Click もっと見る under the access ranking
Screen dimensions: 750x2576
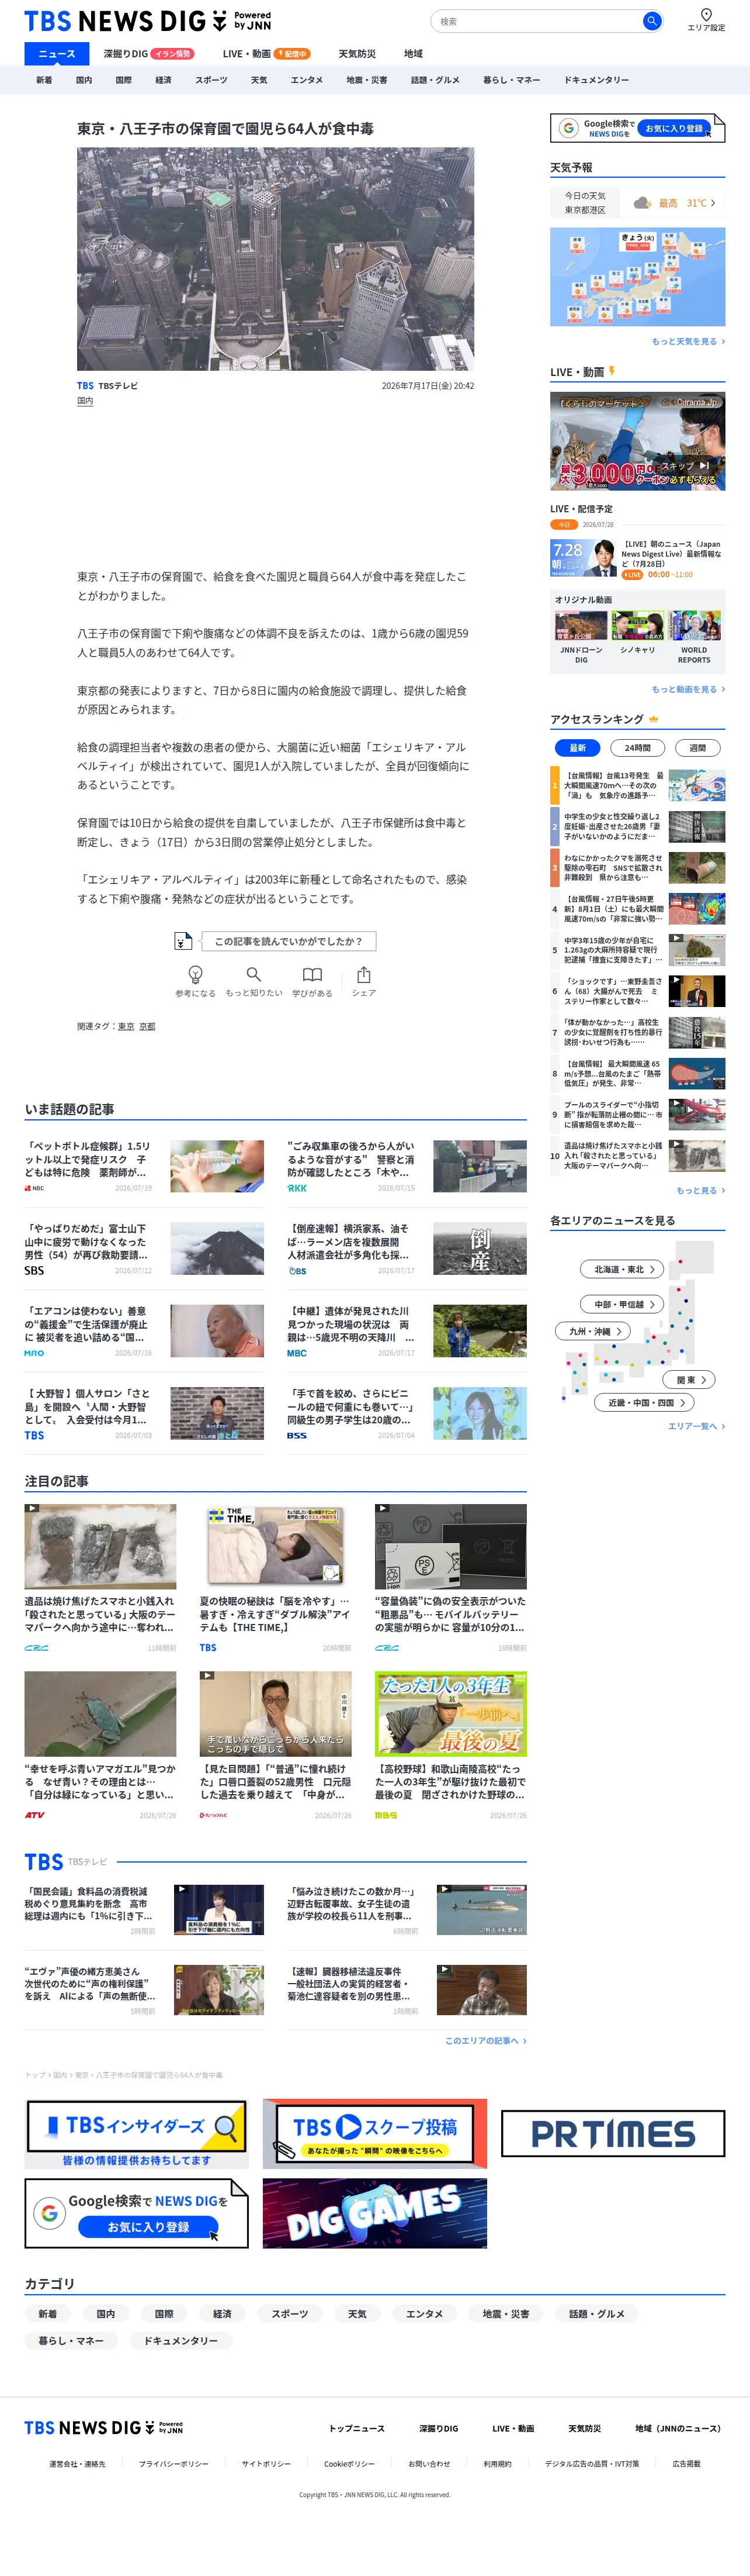pos(700,1190)
